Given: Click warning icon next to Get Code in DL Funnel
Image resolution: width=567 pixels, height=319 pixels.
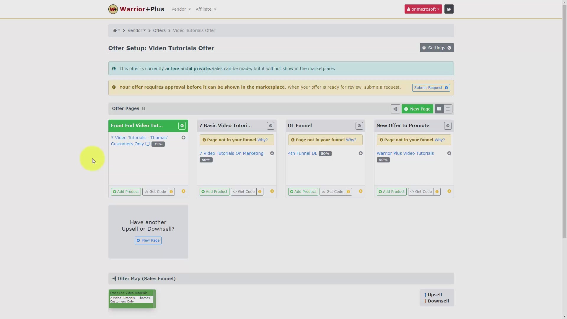Looking at the screenshot, I should coord(348,192).
